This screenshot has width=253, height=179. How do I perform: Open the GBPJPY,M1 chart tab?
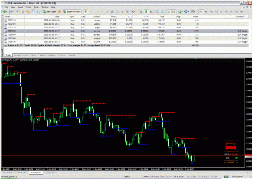22,173
